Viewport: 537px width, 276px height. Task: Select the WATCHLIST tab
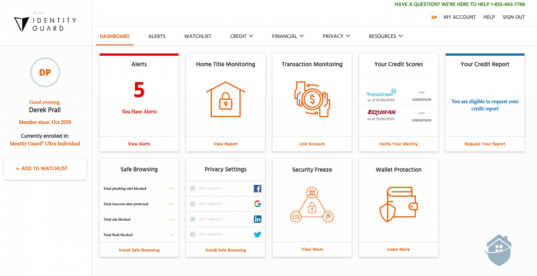198,36
